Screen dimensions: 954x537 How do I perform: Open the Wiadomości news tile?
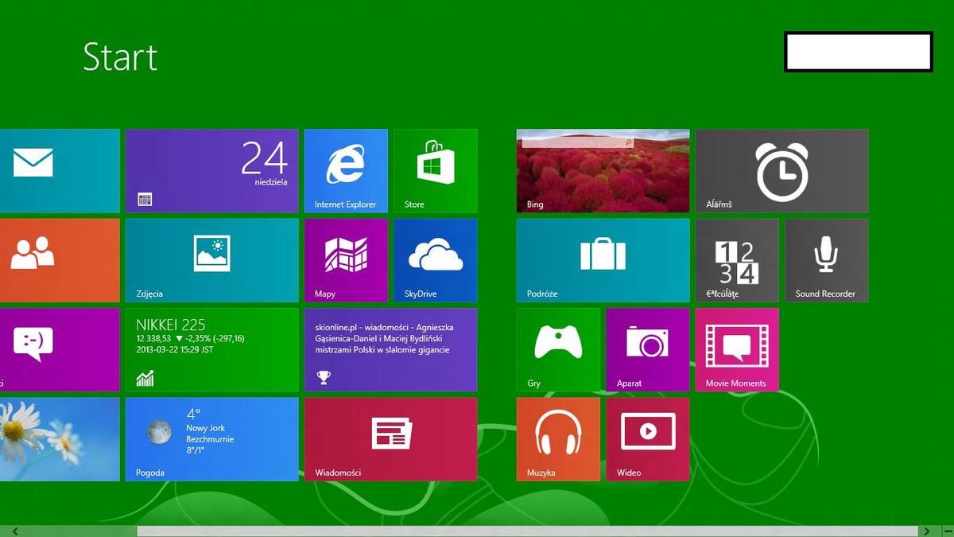(x=391, y=440)
